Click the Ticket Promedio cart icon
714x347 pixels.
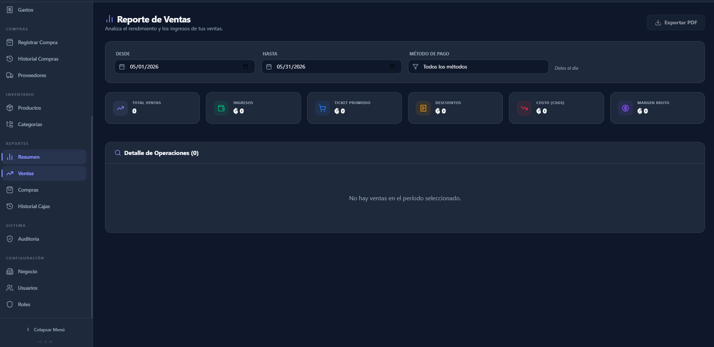point(322,108)
